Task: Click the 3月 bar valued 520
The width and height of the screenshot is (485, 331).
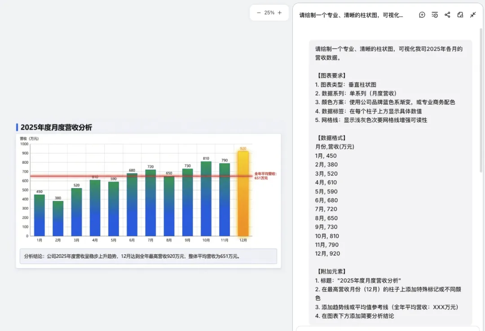Action: coord(76,212)
